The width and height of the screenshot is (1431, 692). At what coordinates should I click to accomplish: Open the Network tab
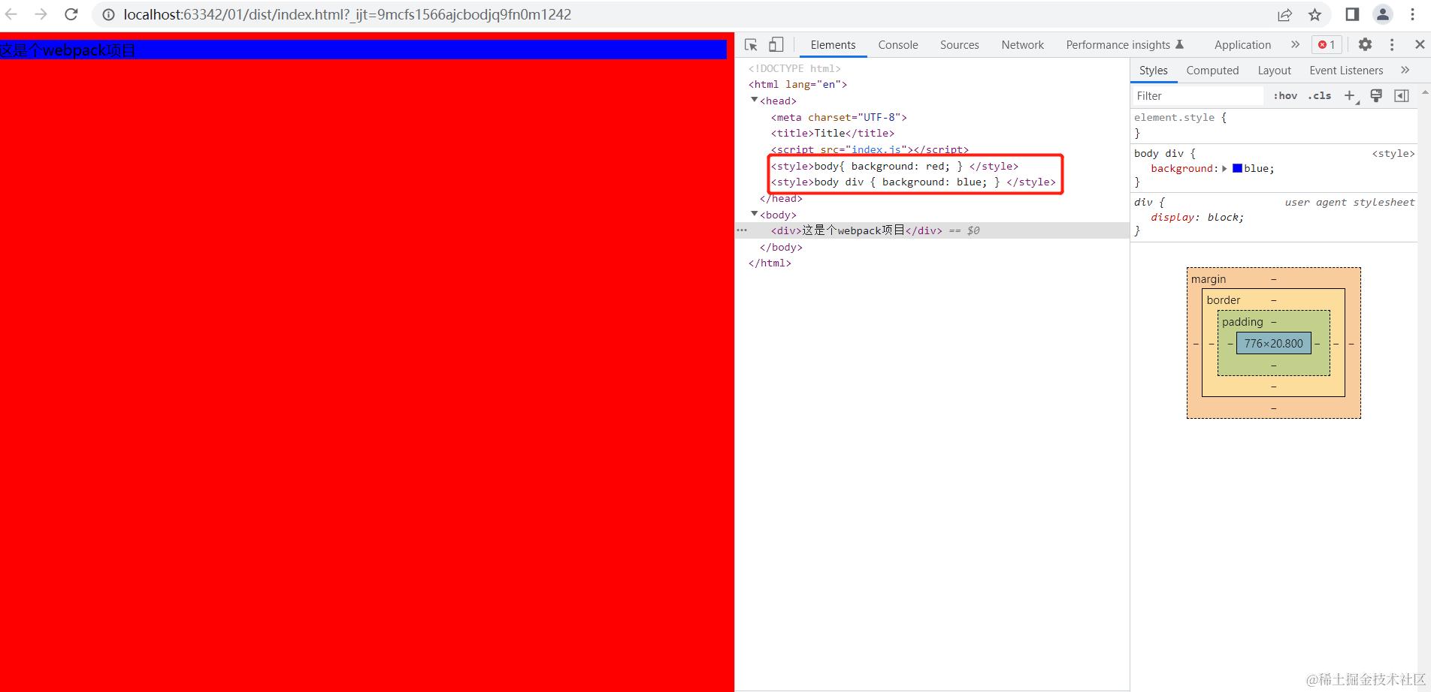[x=1023, y=45]
